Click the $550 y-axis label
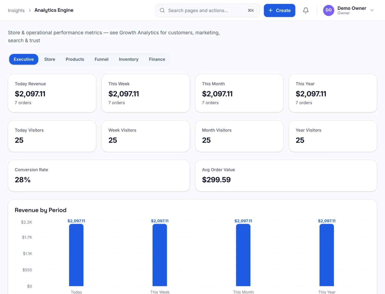 coord(27,270)
